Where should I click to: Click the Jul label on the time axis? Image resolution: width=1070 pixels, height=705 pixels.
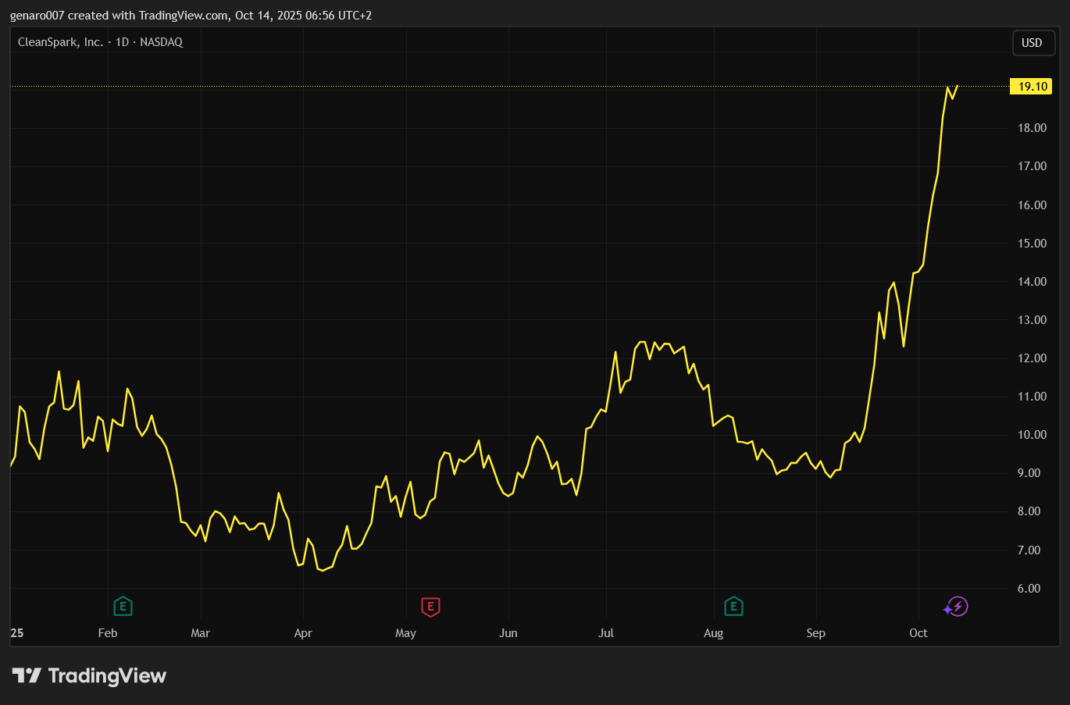(x=606, y=633)
